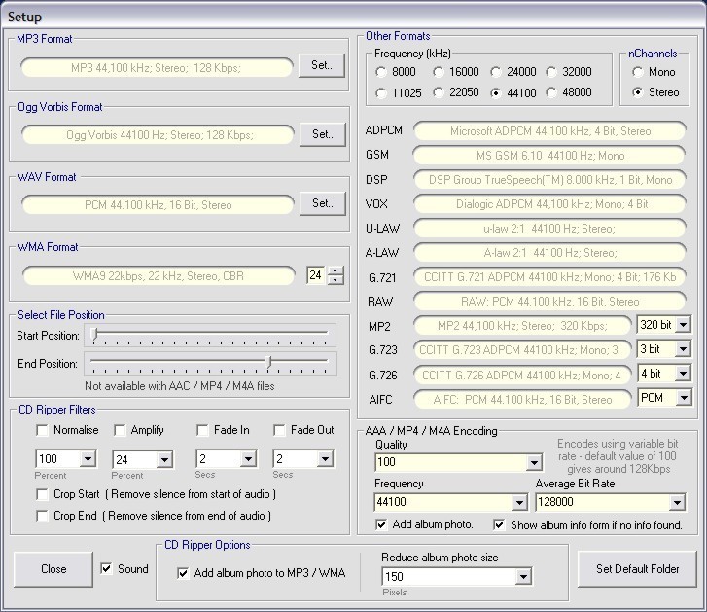Click the Microsoft ADPCM format field

pyautogui.click(x=550, y=131)
